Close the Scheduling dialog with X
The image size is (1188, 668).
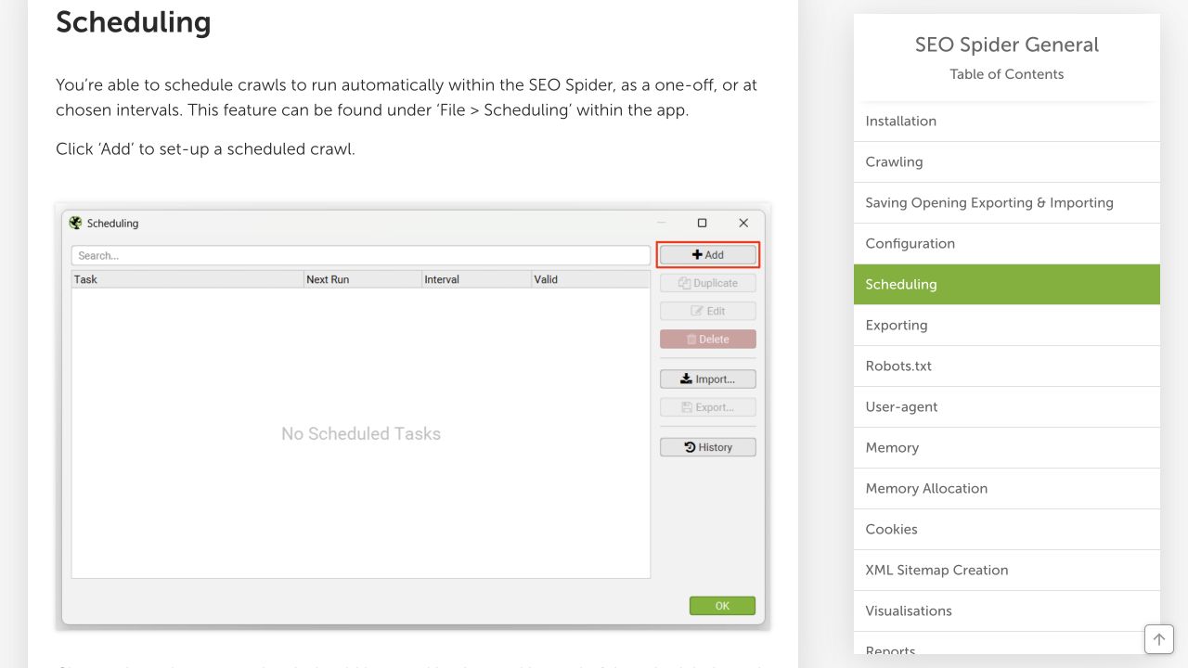(743, 223)
